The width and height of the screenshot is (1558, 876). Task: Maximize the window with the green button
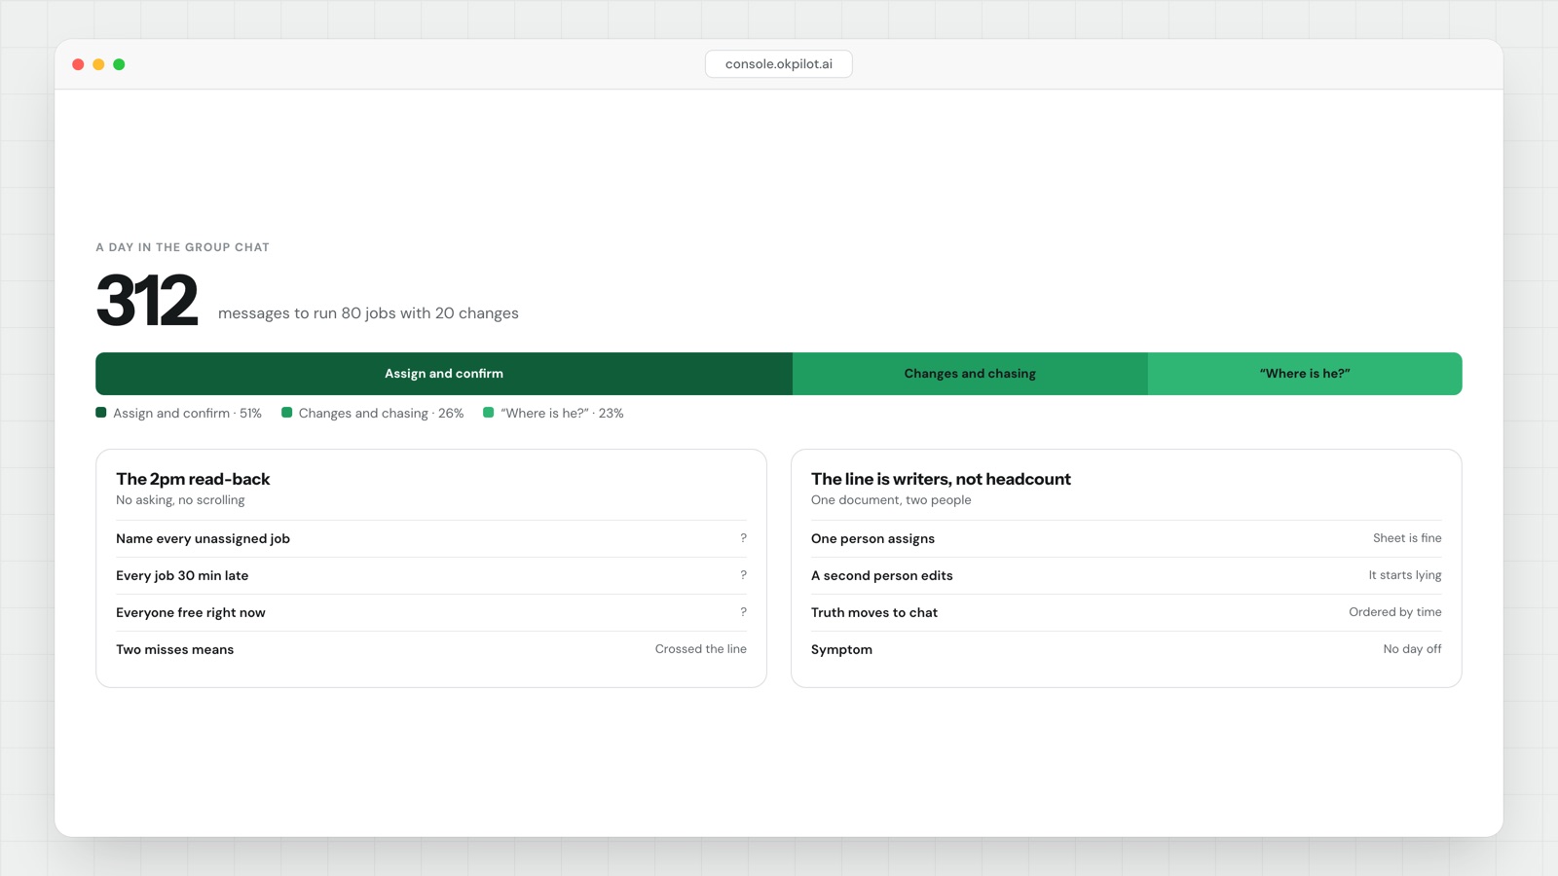coord(119,64)
